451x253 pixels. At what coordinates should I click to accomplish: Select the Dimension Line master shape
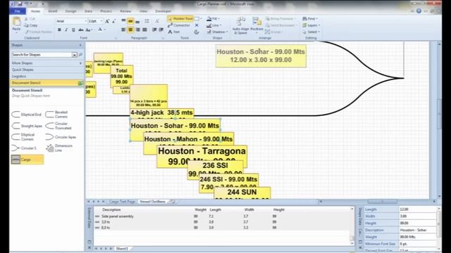[59, 148]
